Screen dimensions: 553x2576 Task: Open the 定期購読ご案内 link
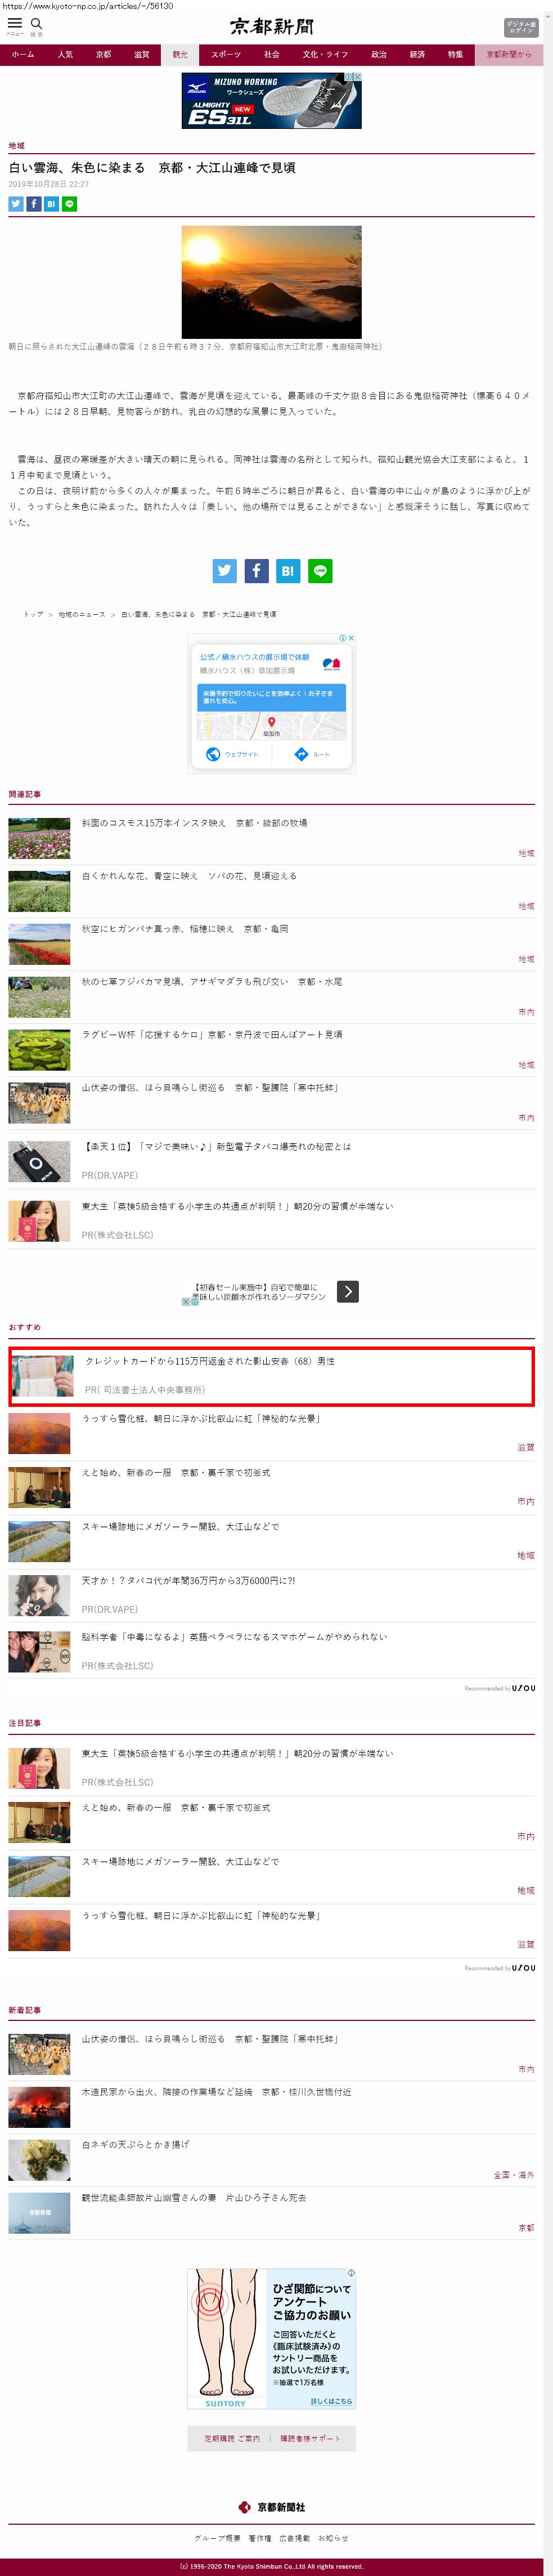232,2438
